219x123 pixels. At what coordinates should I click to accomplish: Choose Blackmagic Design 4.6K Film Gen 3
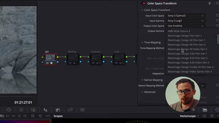[188, 58]
